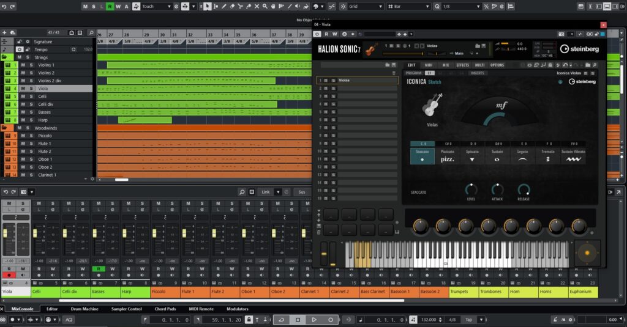The height and width of the screenshot is (327, 627).
Task: Select the Line tool
Action: pyautogui.click(x=290, y=6)
